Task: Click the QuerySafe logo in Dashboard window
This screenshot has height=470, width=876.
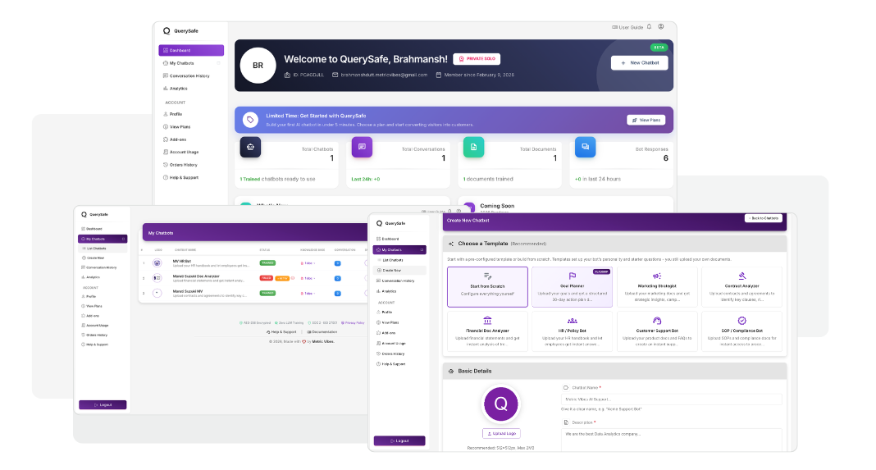Action: point(180,30)
